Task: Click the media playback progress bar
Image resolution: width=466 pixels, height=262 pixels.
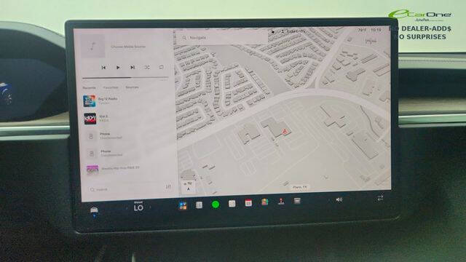Action: click(125, 78)
